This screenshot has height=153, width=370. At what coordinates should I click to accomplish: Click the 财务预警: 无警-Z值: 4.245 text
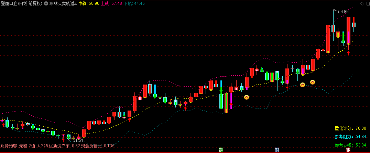(24, 146)
